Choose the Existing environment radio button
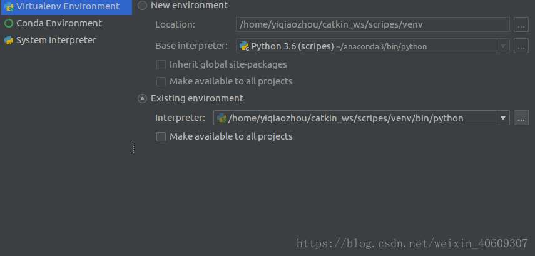Screen dimensions: 535x256 tap(142, 99)
